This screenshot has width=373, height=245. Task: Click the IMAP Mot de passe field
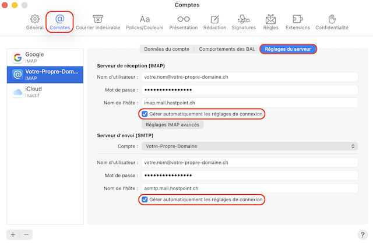[x=250, y=90]
